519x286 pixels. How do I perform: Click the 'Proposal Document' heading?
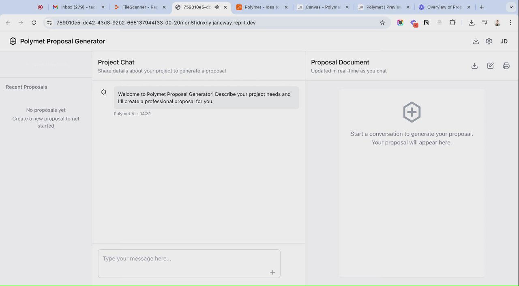(x=340, y=62)
